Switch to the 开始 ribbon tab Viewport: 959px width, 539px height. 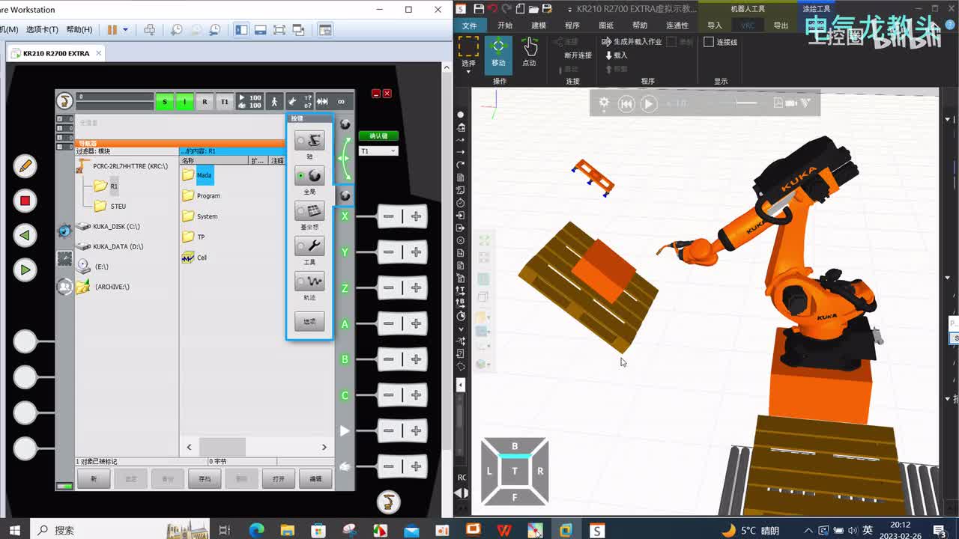pos(505,25)
